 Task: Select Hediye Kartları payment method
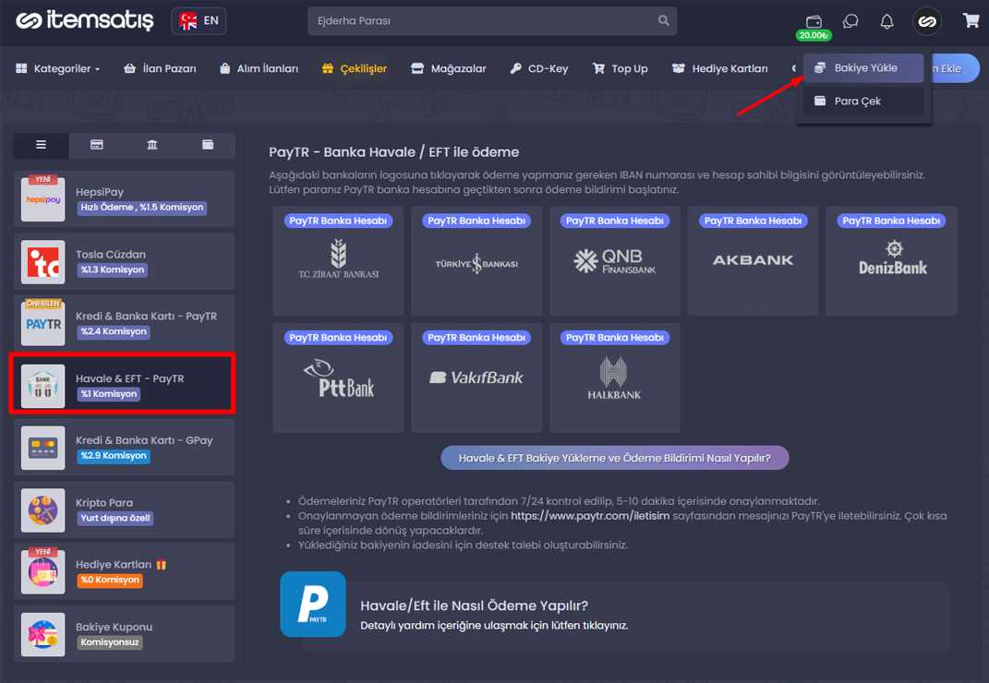[x=125, y=571]
